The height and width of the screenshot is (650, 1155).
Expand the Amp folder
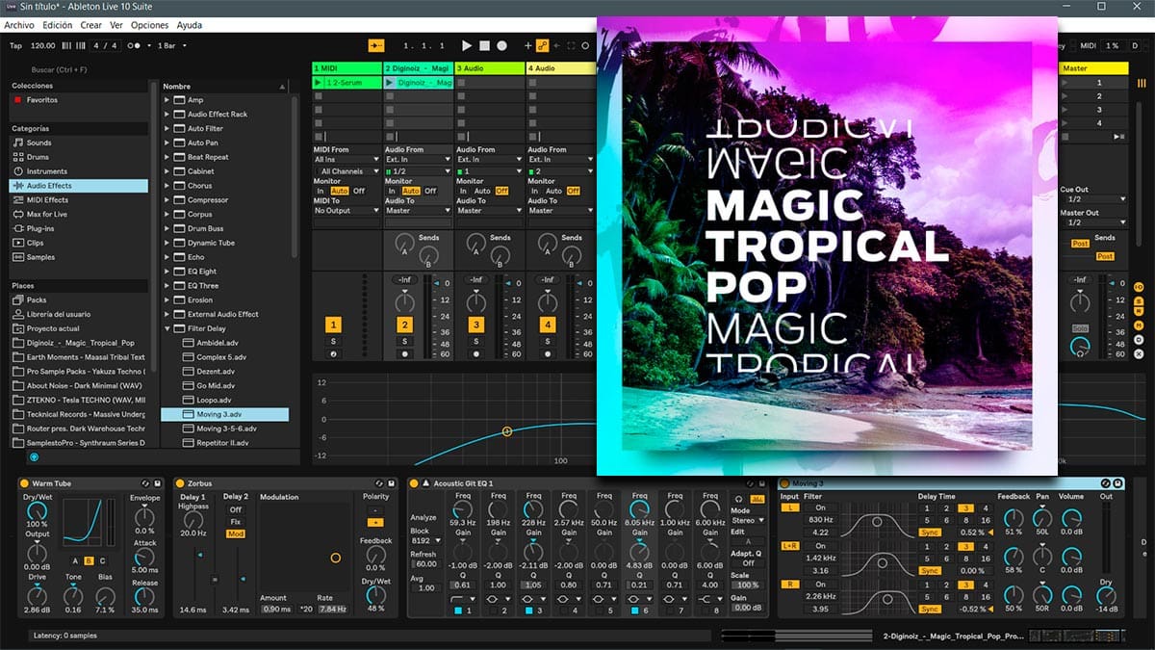tap(167, 100)
